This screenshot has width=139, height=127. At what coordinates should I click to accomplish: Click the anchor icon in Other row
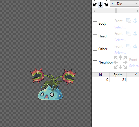pos(135,46)
